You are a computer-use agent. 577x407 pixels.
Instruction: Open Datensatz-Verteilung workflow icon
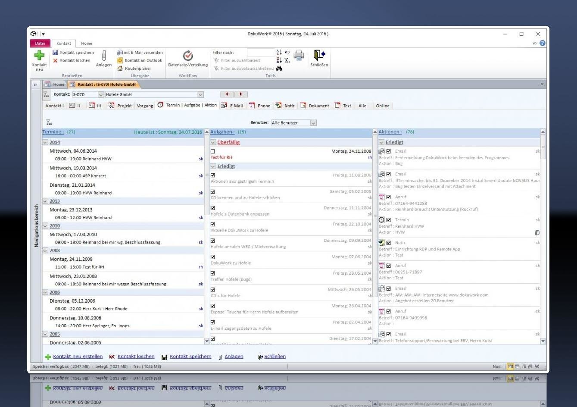point(188,56)
